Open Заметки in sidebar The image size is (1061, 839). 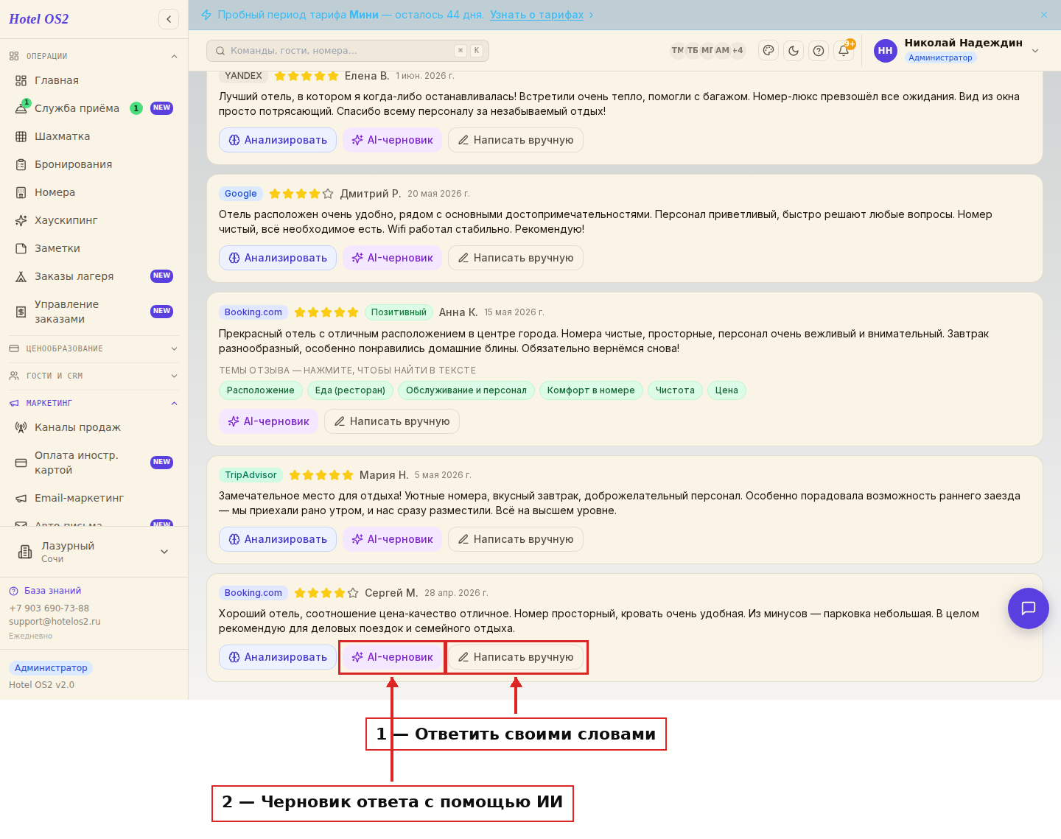click(x=94, y=248)
